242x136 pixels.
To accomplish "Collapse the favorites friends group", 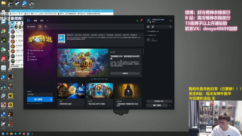I will [152, 31].
